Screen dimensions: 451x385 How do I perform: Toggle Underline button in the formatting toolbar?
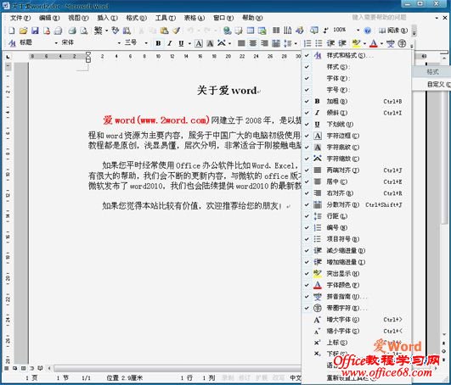pyautogui.click(x=181, y=43)
